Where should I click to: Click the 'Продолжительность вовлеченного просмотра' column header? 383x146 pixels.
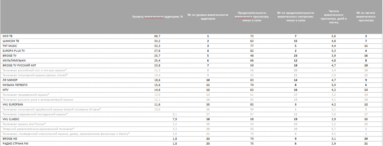252,17
